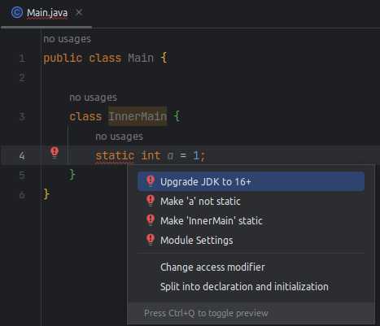Click the underlined static keyword on line 4
Screen dimensions: 380x326
(x=115, y=156)
